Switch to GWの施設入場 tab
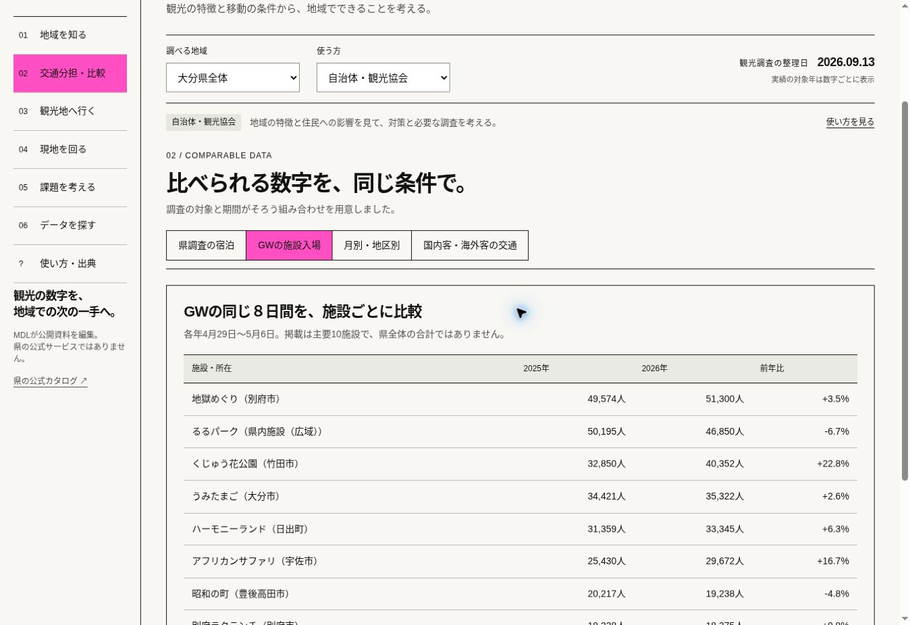This screenshot has height=625, width=910. tap(289, 245)
